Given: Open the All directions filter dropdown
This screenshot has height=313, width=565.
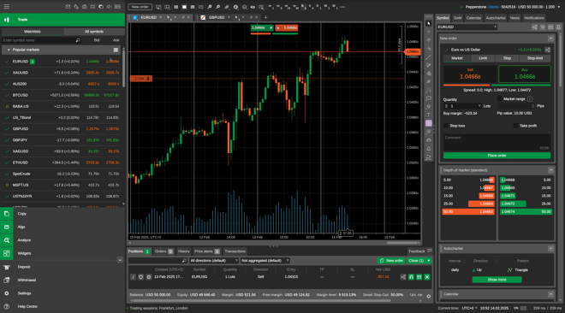Looking at the screenshot, I should pos(214,261).
